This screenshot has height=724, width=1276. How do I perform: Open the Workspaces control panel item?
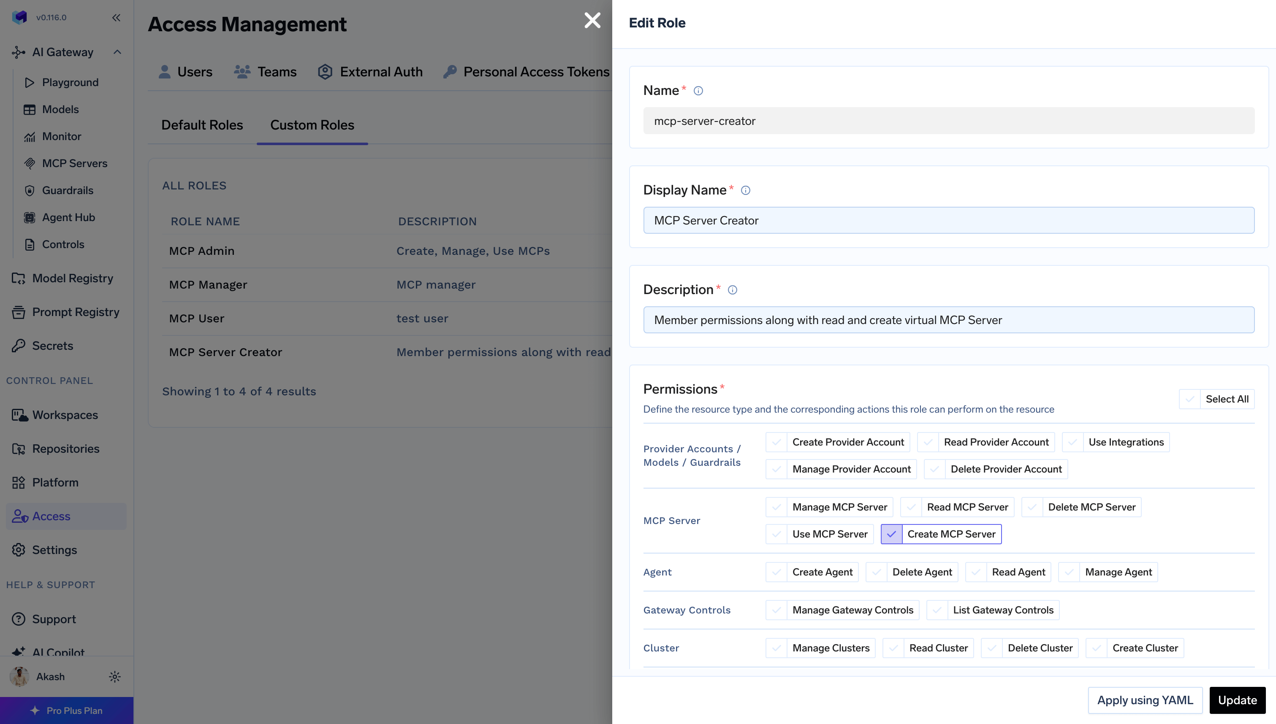[65, 415]
